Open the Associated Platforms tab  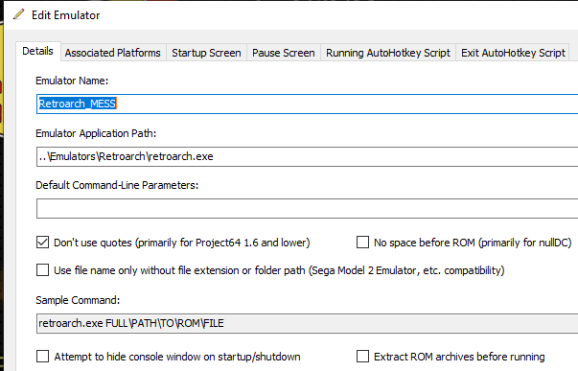[113, 53]
